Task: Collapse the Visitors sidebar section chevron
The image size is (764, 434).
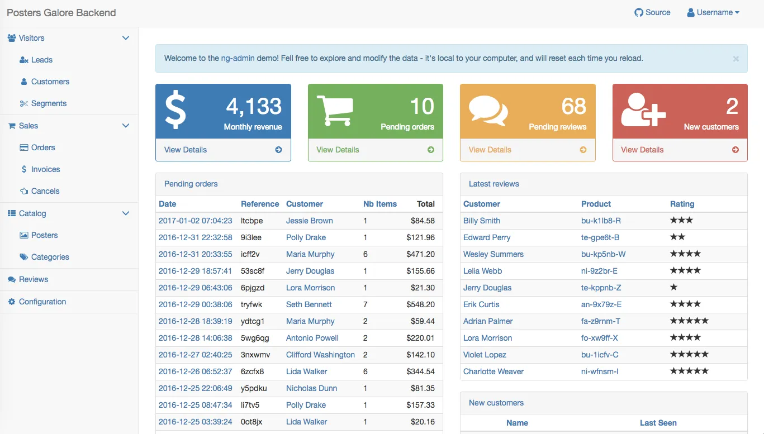Action: point(126,38)
